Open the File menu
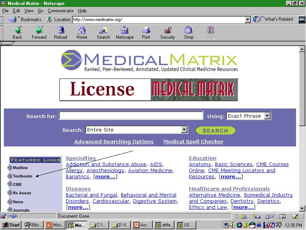 click(5, 11)
